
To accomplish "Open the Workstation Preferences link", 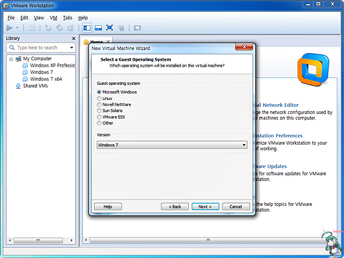I will [279, 136].
